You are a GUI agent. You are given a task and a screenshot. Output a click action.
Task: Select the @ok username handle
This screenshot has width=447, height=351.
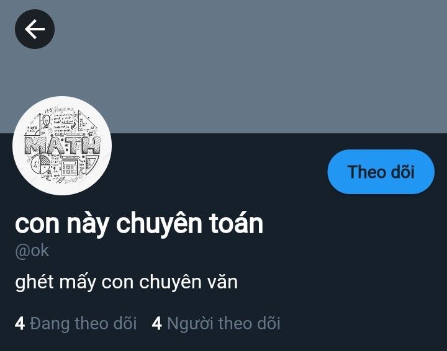[32, 251]
